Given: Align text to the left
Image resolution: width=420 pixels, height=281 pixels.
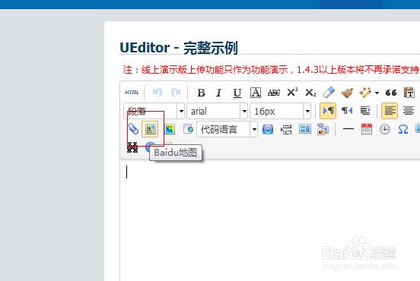Looking at the screenshot, I should [x=390, y=111].
